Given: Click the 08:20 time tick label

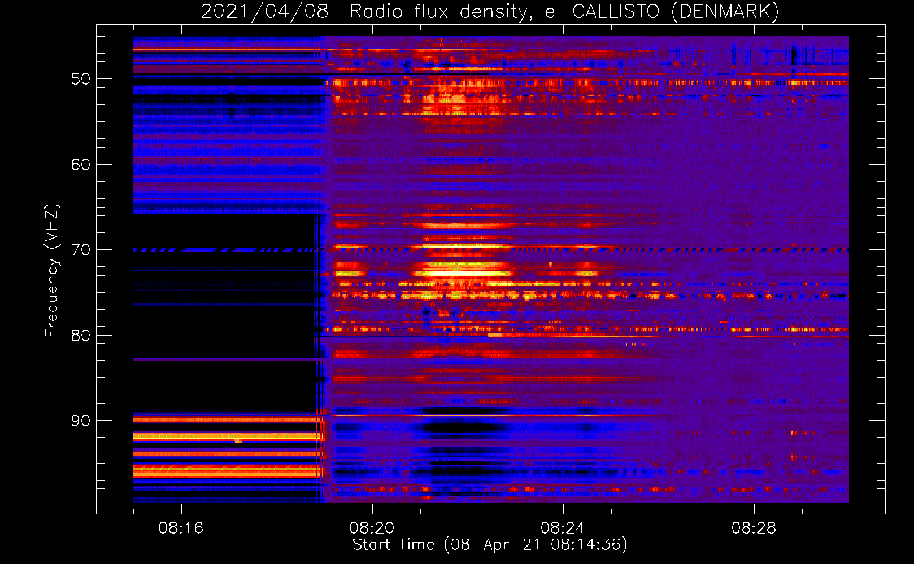Looking at the screenshot, I should pos(372,528).
